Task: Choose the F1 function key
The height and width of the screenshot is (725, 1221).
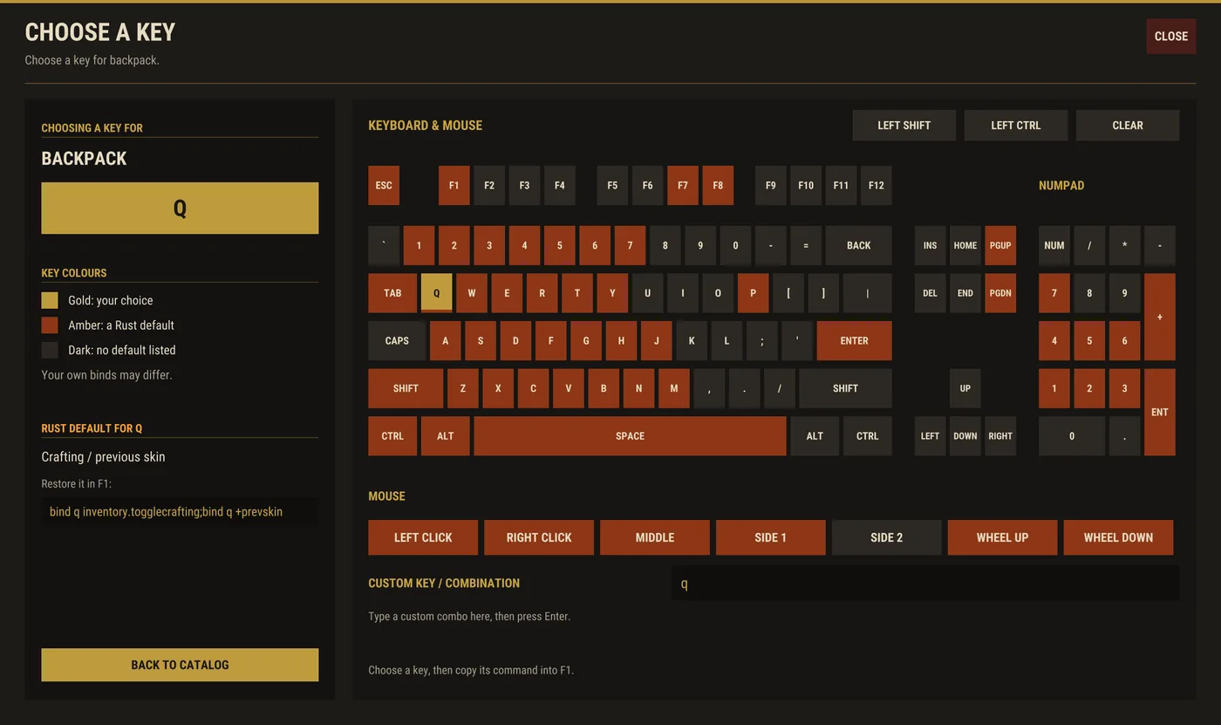Action: tap(454, 185)
